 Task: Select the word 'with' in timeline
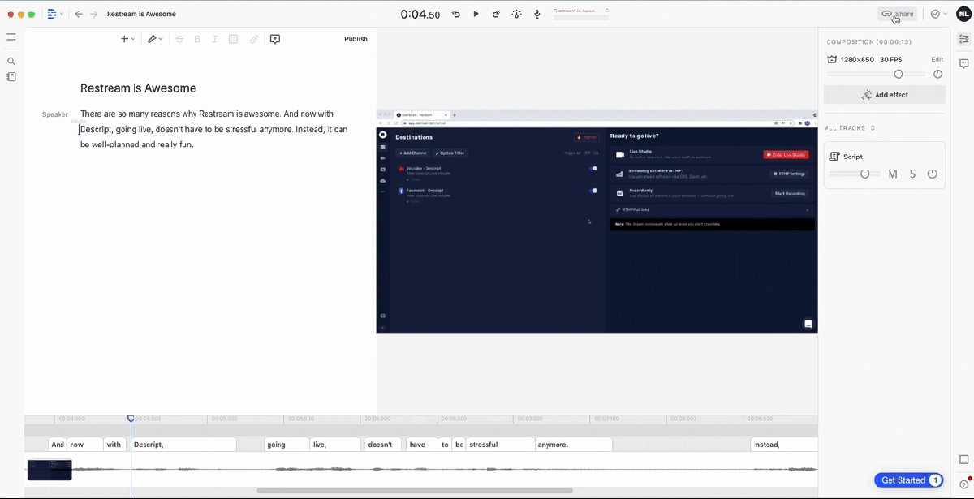[x=114, y=445]
